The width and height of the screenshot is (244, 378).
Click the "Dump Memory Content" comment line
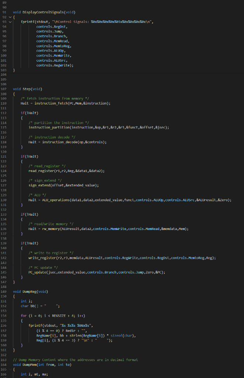76,360
